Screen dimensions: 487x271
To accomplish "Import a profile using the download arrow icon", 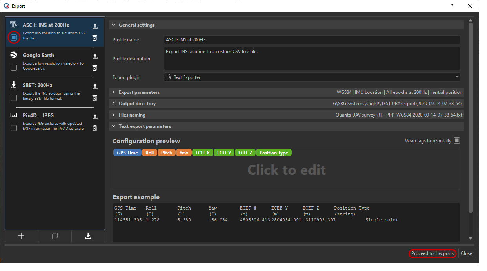I will point(88,236).
